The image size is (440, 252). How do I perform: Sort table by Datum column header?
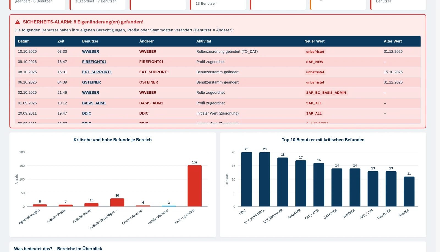point(24,41)
